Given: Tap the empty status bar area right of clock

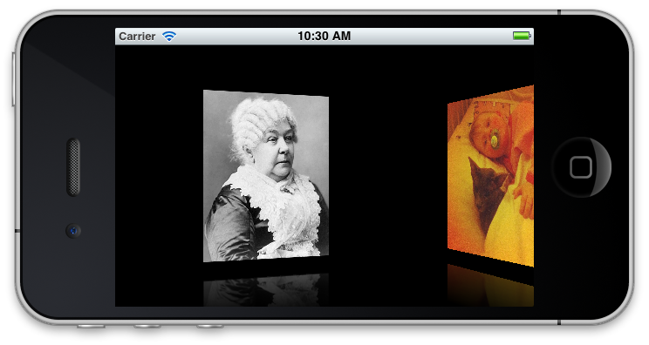Looking at the screenshot, I should click(x=430, y=37).
